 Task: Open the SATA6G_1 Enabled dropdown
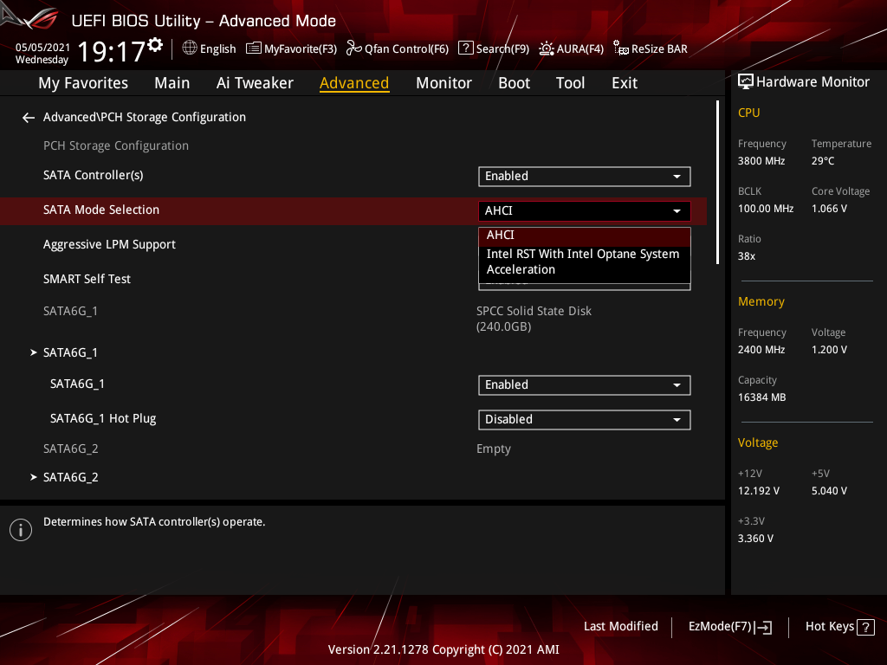(x=584, y=385)
